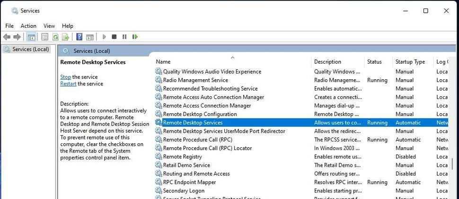Image resolution: width=459 pixels, height=199 pixels.
Task: Click gear icon of Remote Access Connection Manager
Action: [x=159, y=105]
